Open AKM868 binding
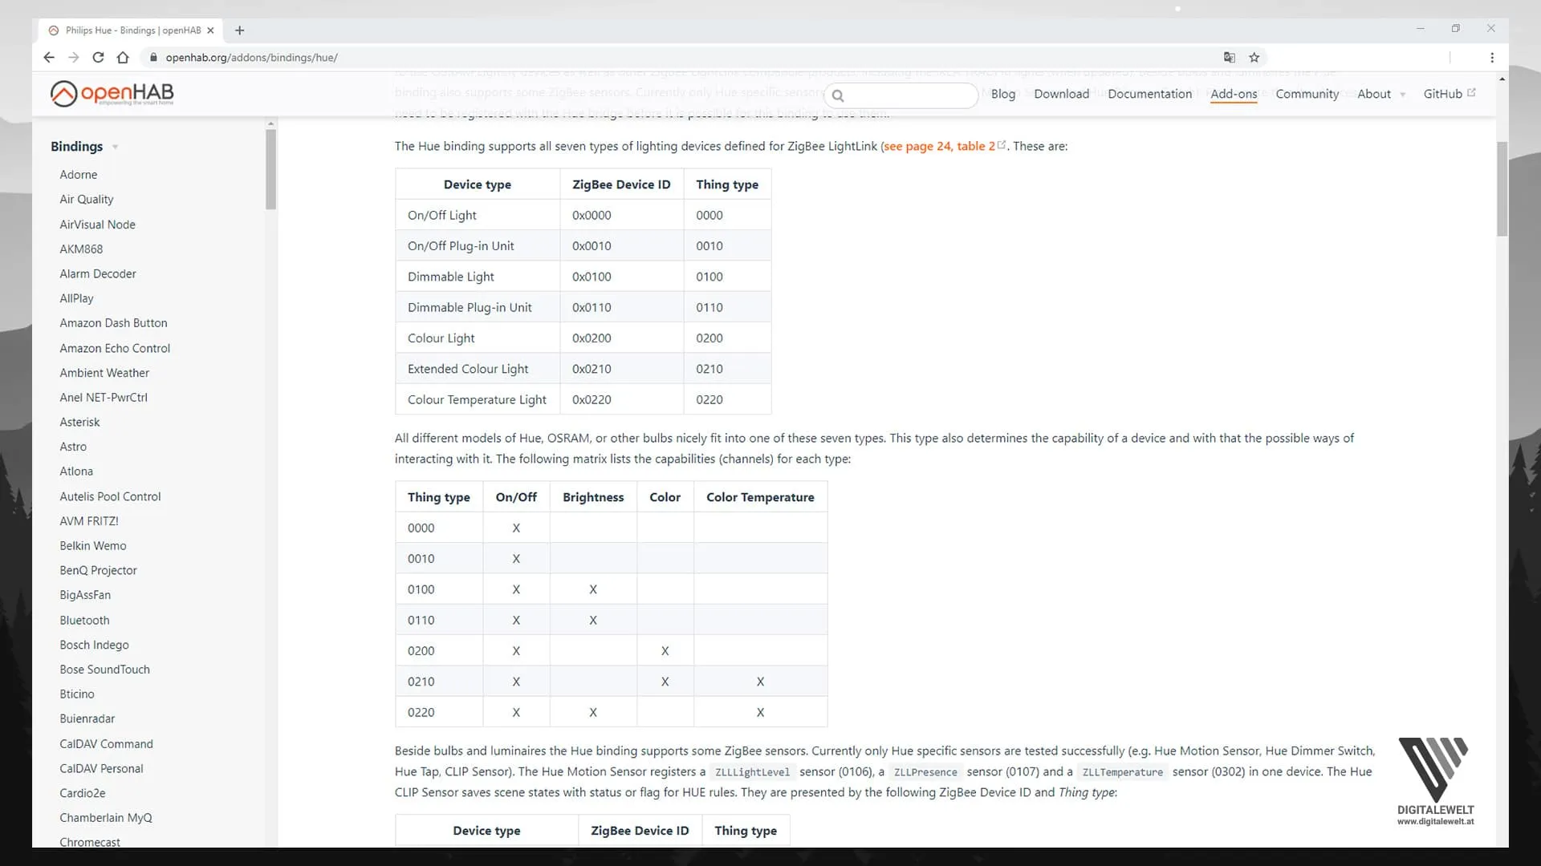The image size is (1541, 866). point(81,249)
